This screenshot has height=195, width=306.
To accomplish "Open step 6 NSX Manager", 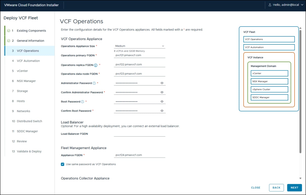I will coord(30,81).
